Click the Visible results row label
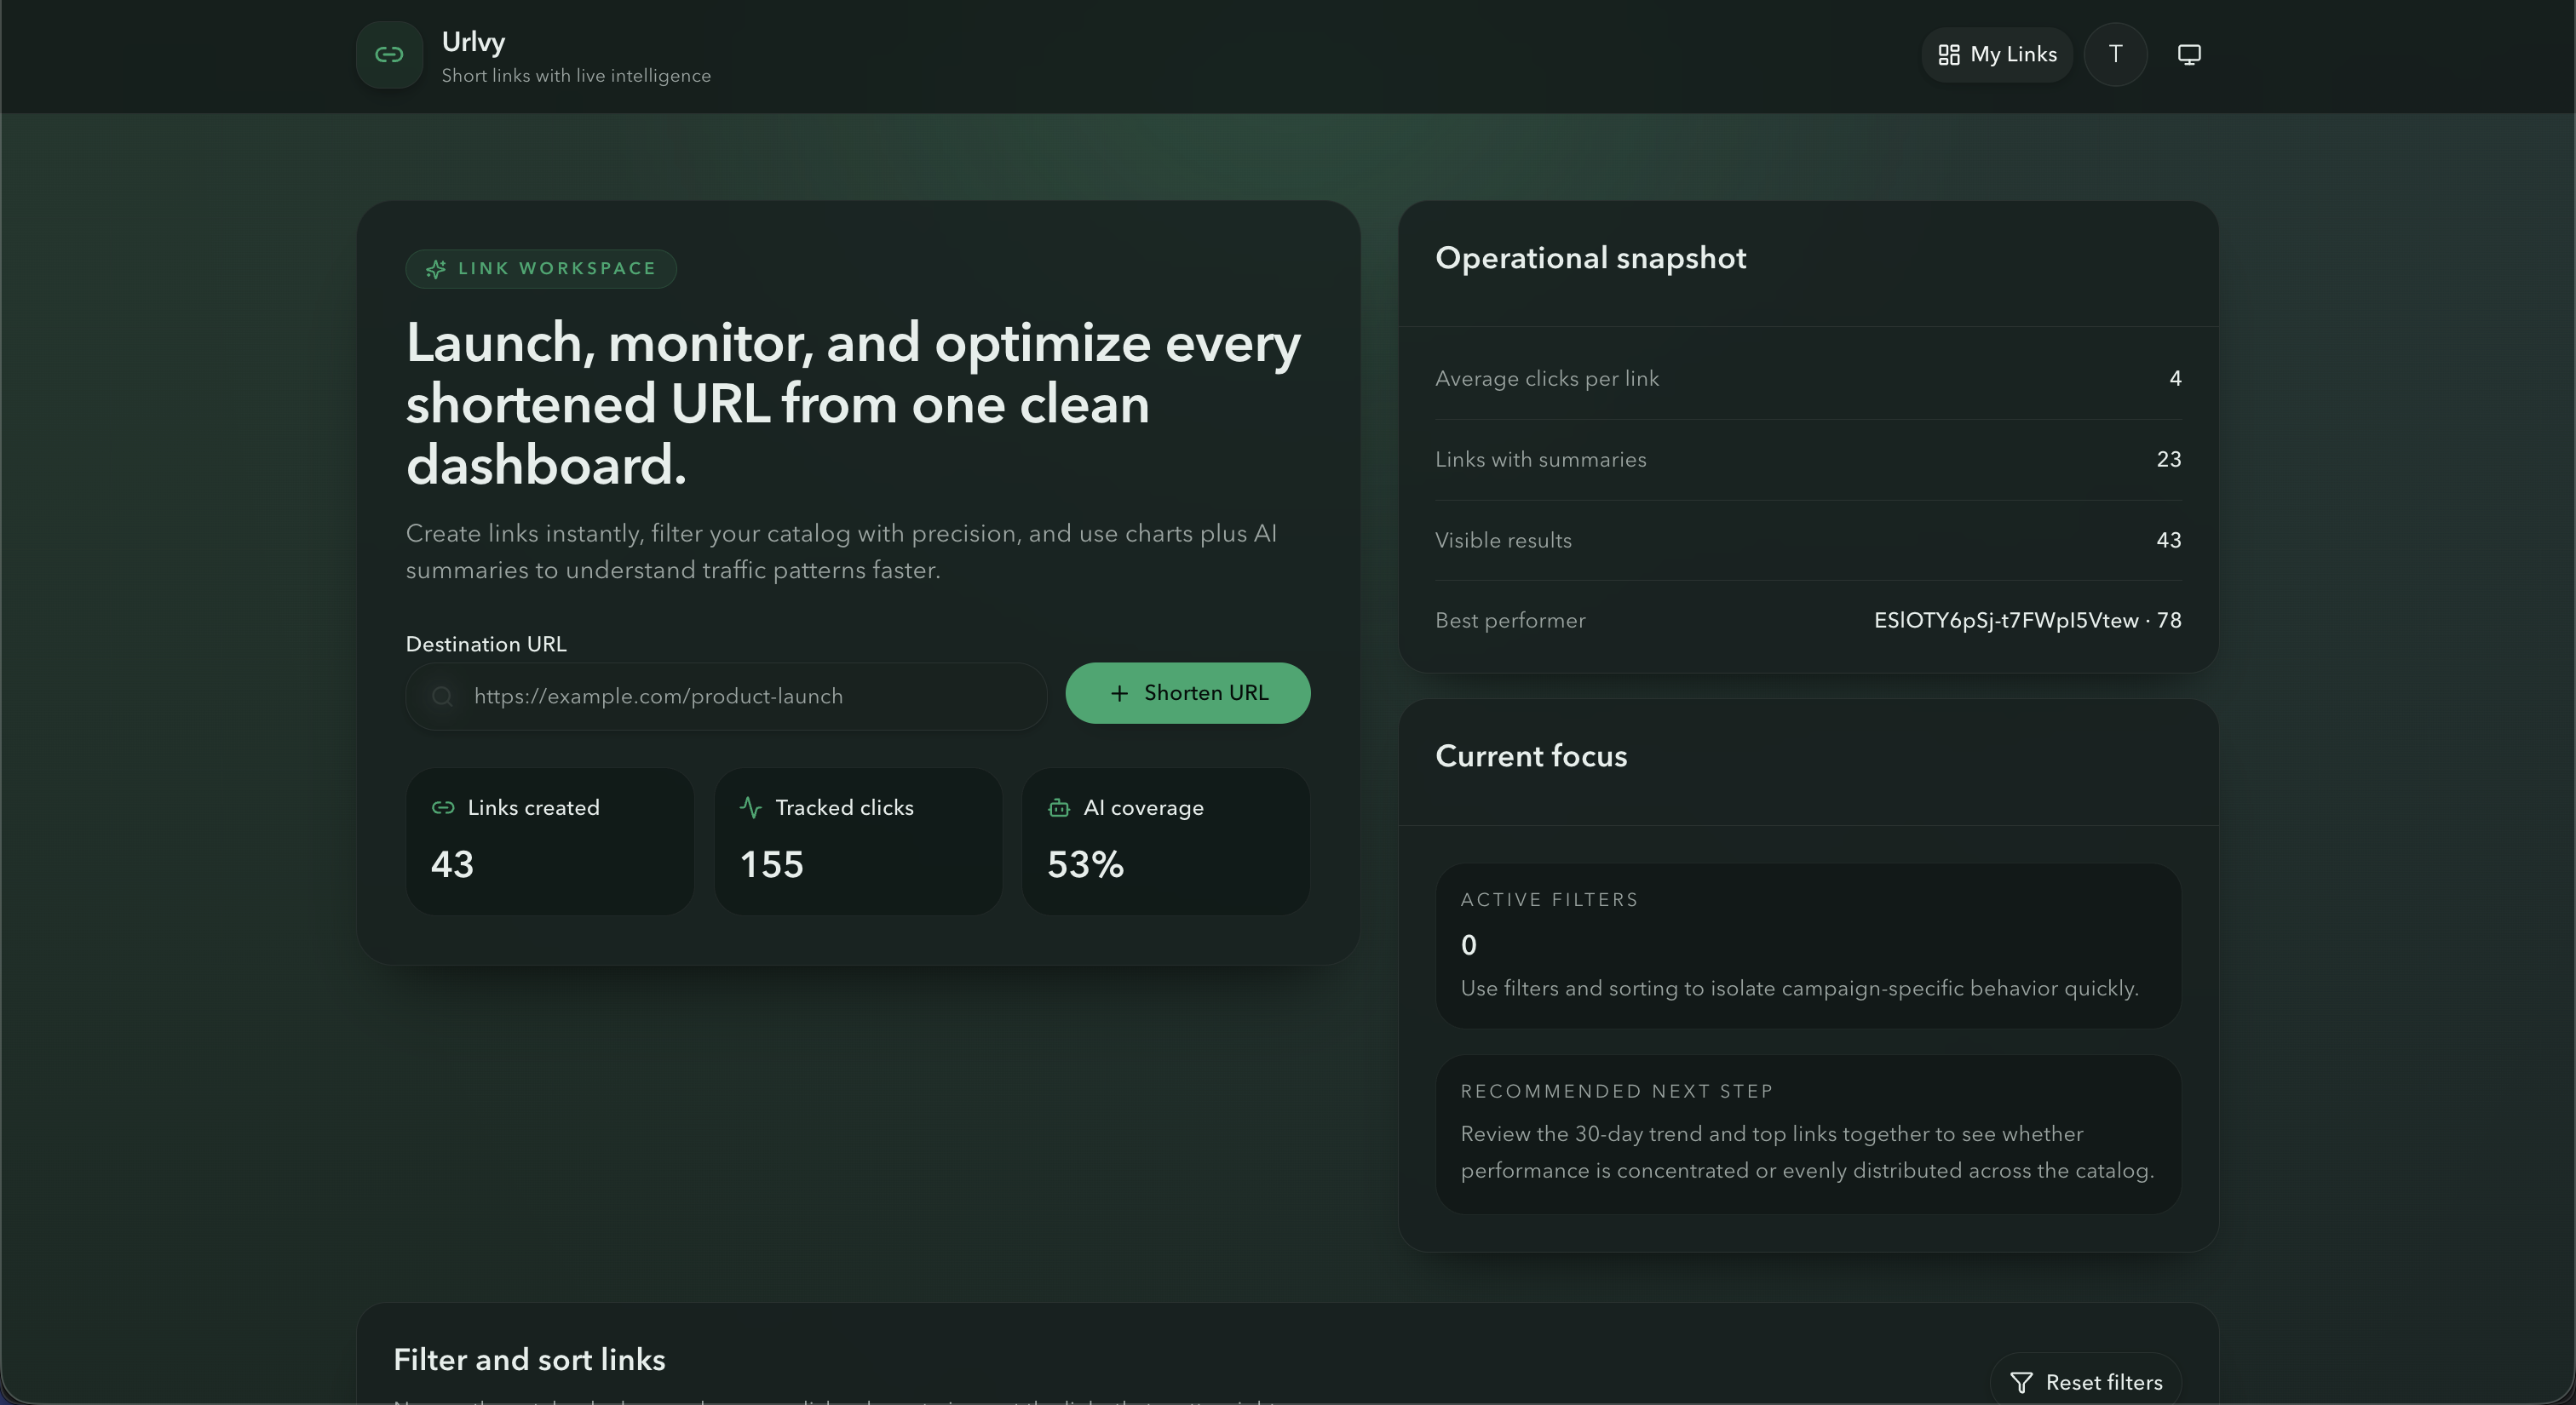2576x1405 pixels. (x=1503, y=541)
